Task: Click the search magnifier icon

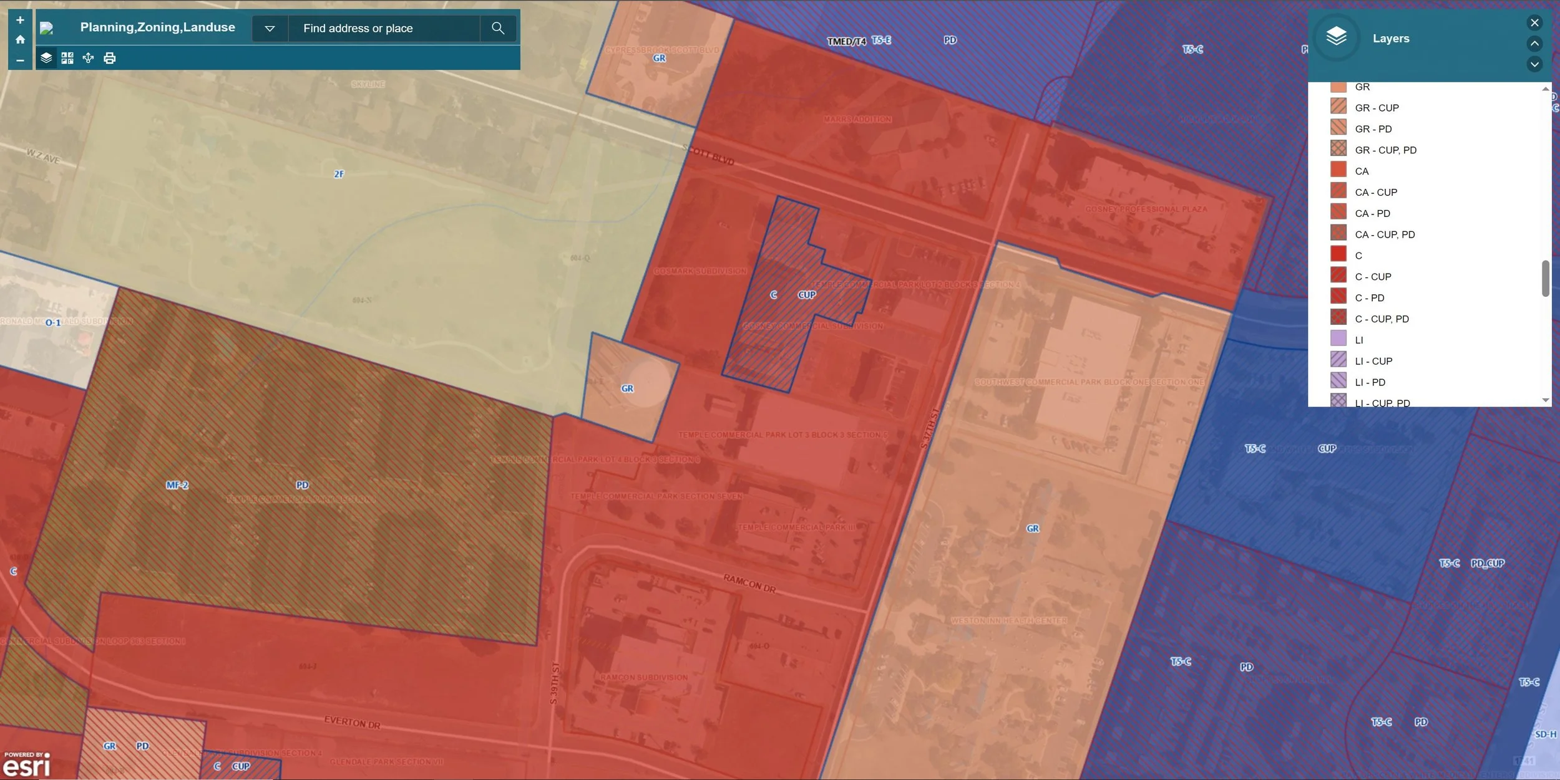Action: (498, 28)
